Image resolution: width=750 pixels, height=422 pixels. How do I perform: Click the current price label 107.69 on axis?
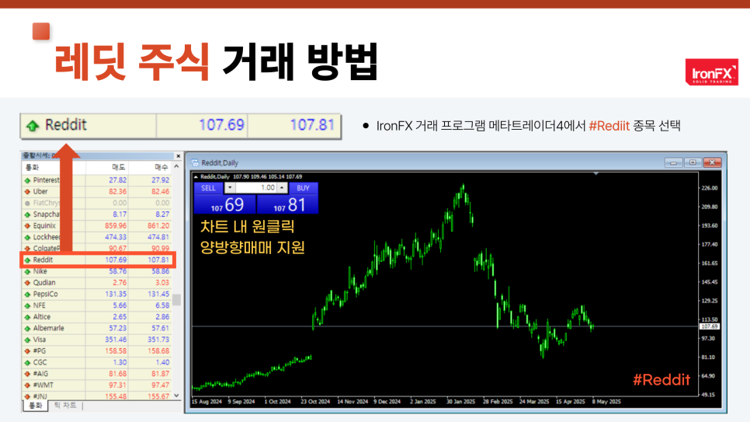[710, 326]
